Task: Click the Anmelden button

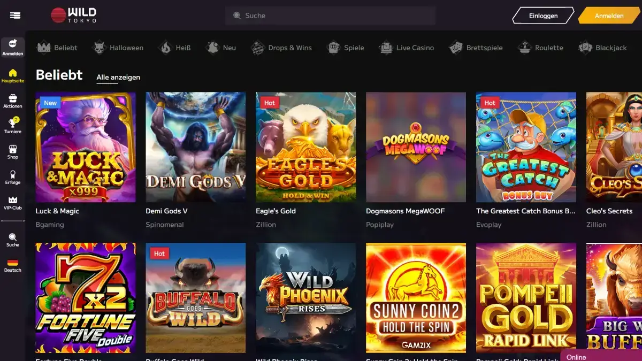Action: [609, 16]
